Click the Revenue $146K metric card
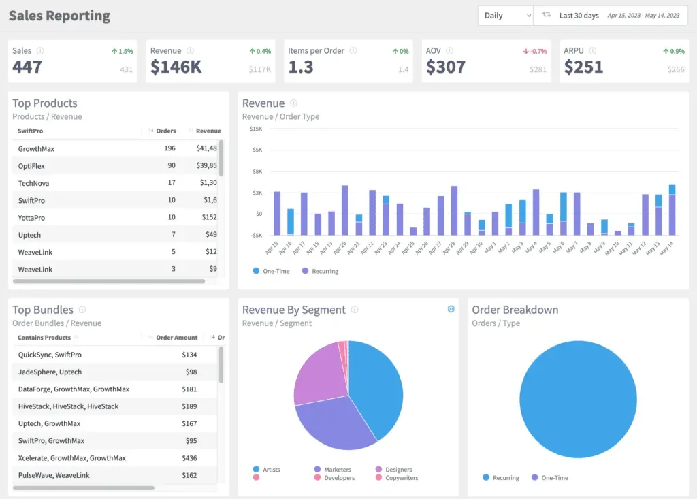Screen dimensions: 697x499 (210, 61)
